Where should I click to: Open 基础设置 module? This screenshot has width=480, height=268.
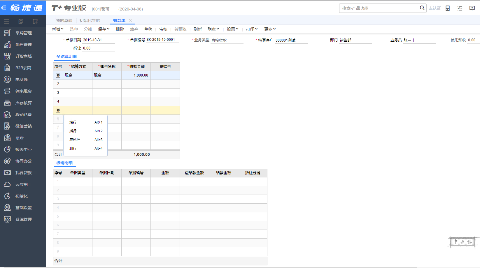click(23, 208)
